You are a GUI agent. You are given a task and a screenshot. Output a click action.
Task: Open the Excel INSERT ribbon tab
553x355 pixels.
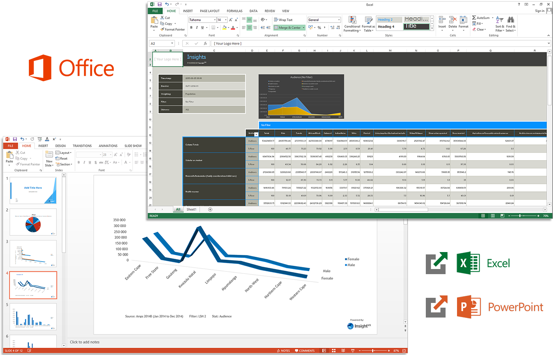point(188,11)
